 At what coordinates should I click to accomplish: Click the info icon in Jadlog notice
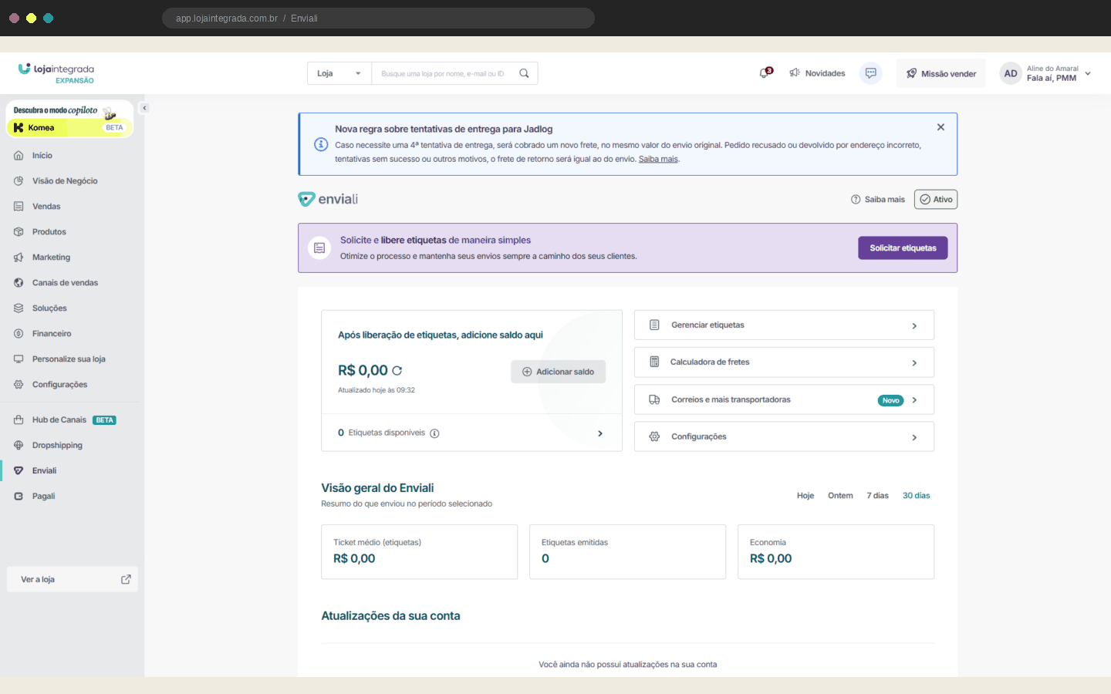click(321, 144)
